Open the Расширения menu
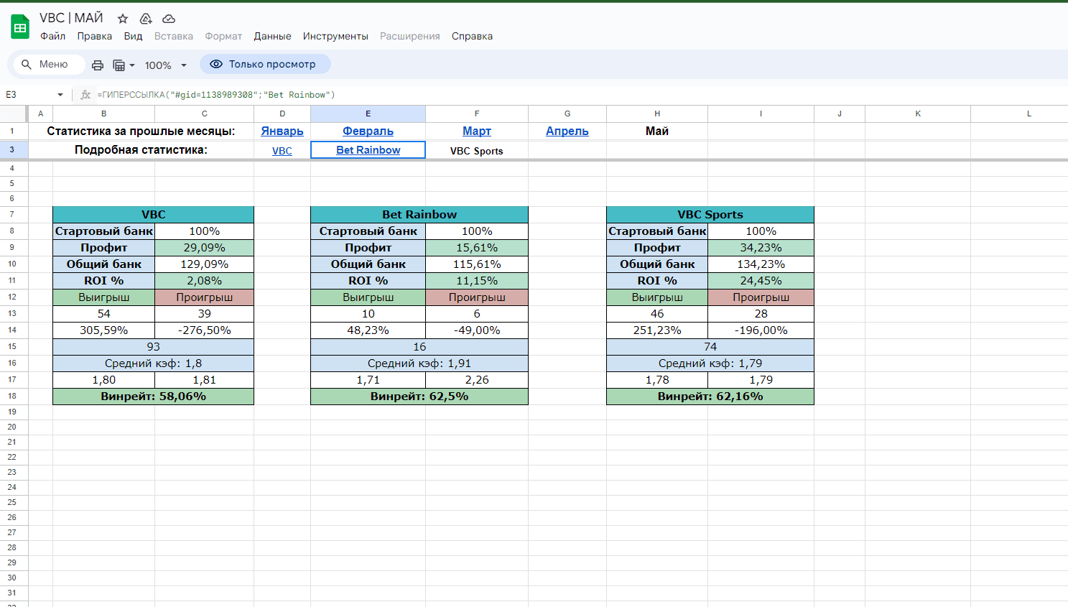The height and width of the screenshot is (607, 1068). tap(409, 36)
